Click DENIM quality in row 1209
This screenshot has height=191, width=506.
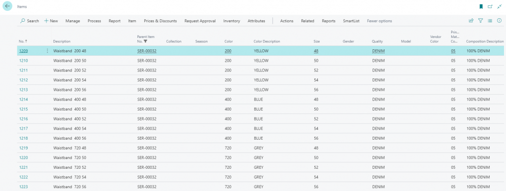(378, 51)
